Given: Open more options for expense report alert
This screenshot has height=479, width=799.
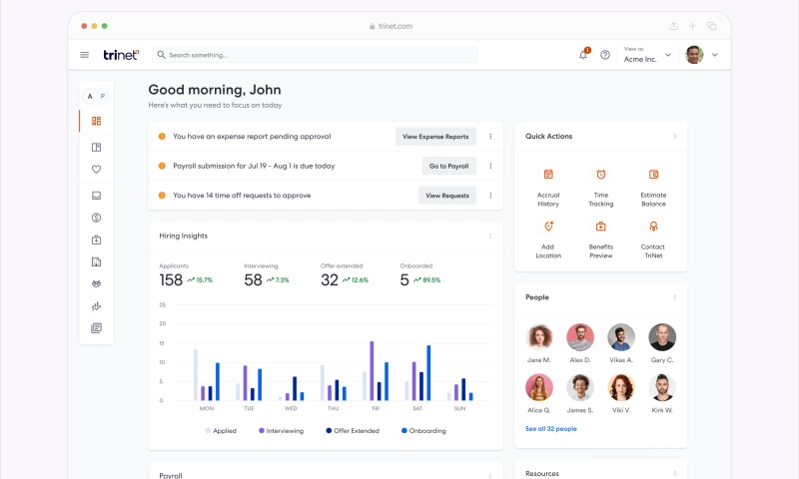Looking at the screenshot, I should pyautogui.click(x=490, y=137).
